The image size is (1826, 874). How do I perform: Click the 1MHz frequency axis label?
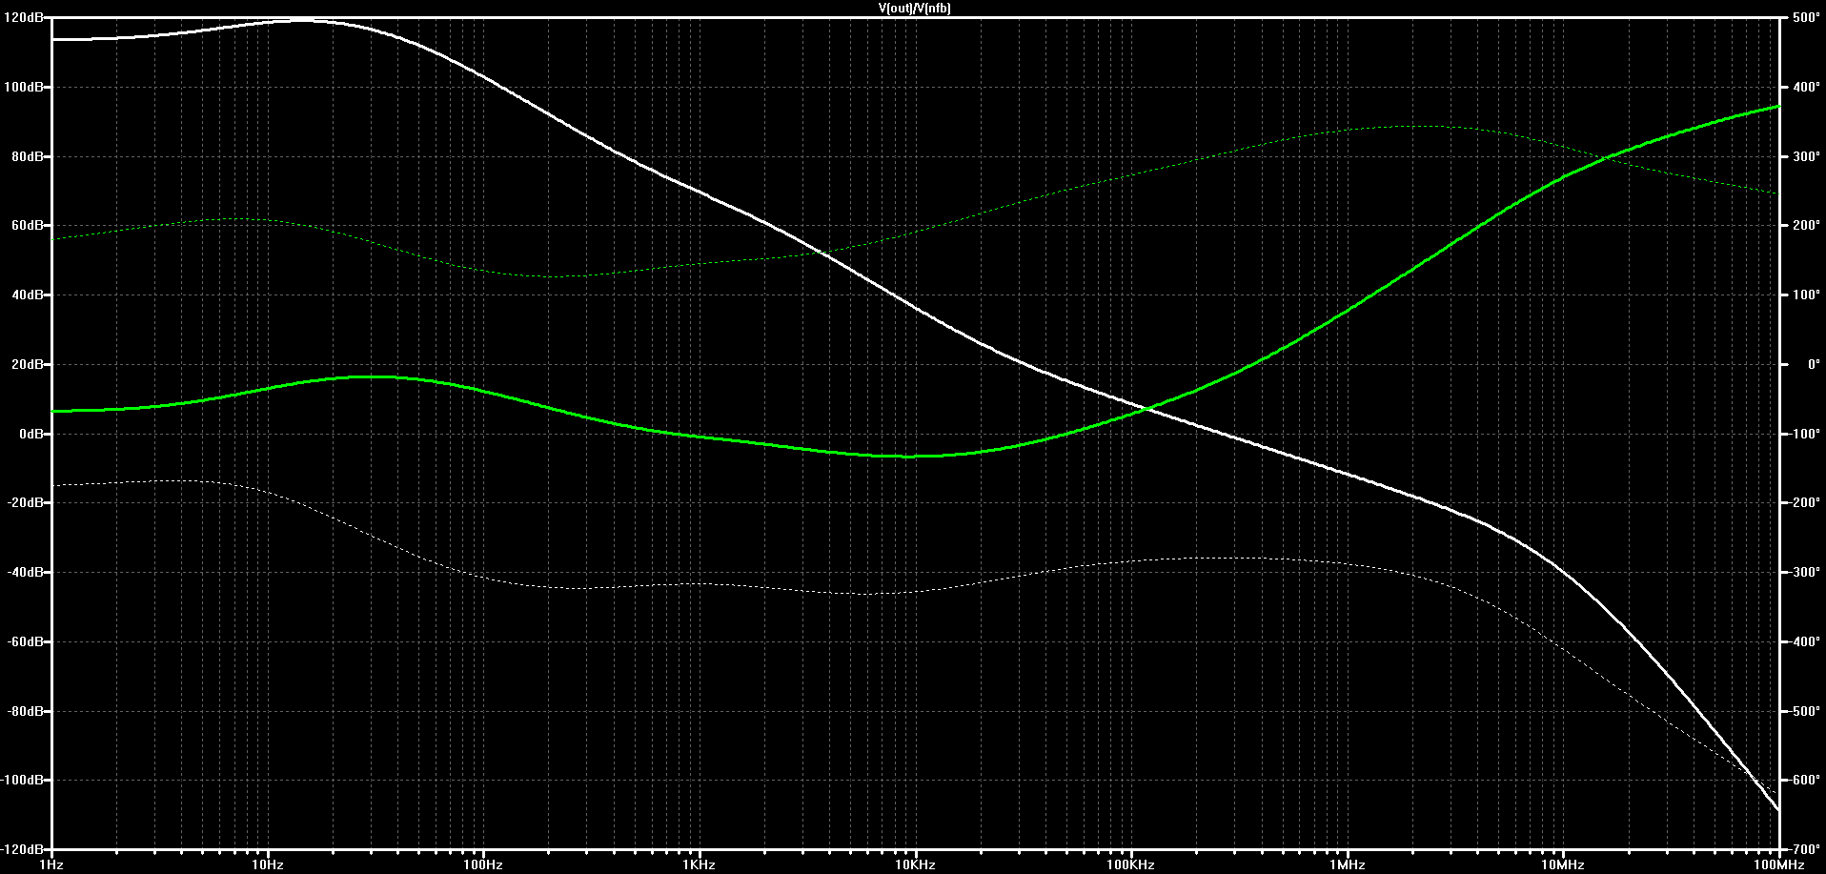pos(1348,865)
